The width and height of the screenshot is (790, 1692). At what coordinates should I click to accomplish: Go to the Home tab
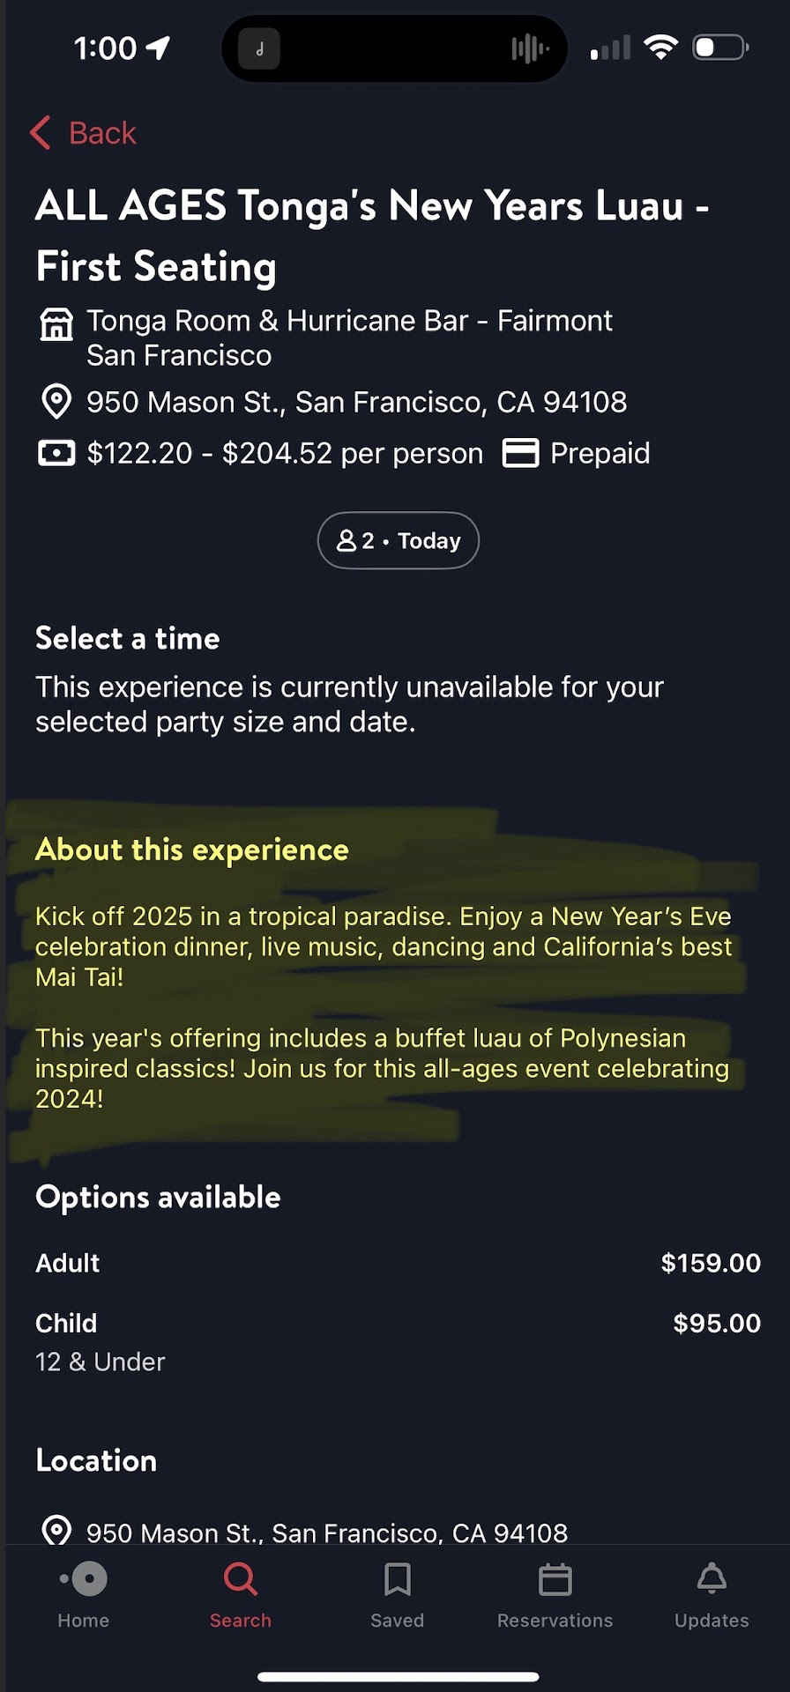(x=84, y=1594)
